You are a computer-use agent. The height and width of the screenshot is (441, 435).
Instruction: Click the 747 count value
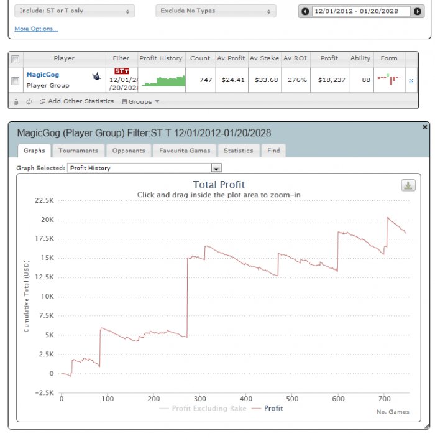206,80
